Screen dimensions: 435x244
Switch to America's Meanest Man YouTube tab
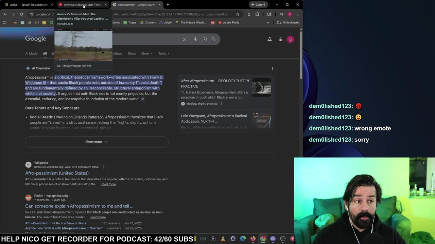tap(83, 5)
